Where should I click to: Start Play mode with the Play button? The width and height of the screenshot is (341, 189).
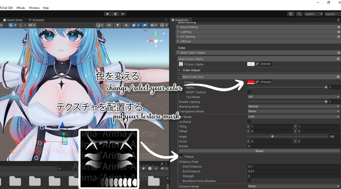pyautogui.click(x=108, y=14)
